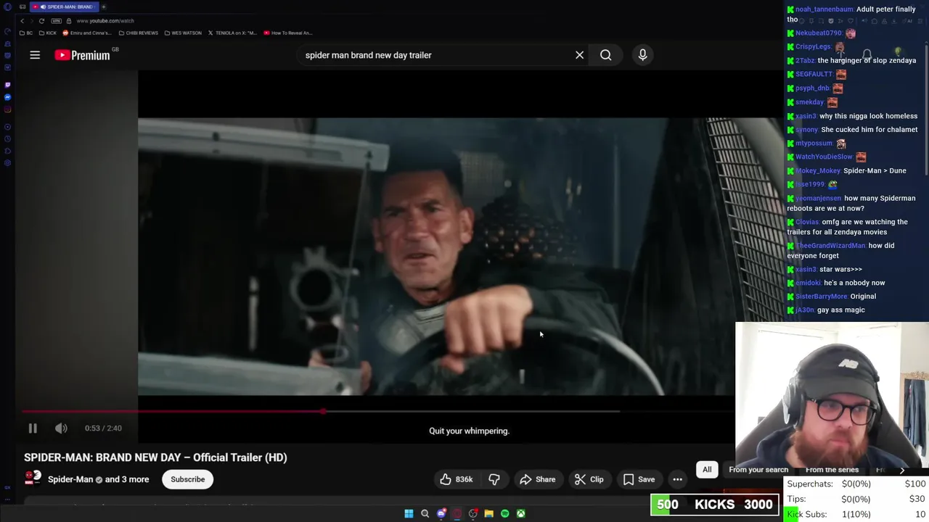Screen dimensions: 929x522
Task: Select the 'From your search' chip
Action: coord(758,470)
